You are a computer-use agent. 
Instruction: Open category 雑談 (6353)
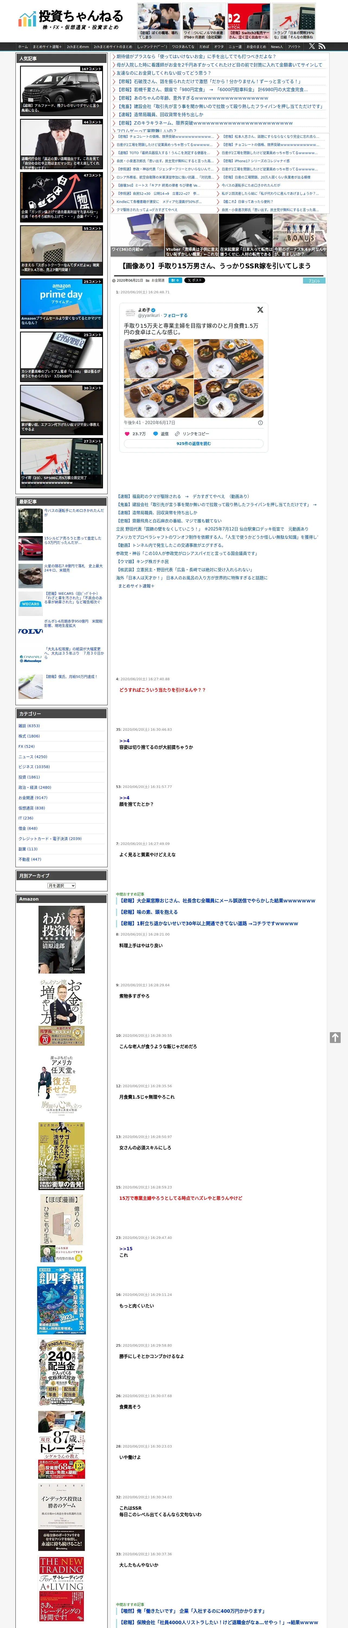point(29,726)
